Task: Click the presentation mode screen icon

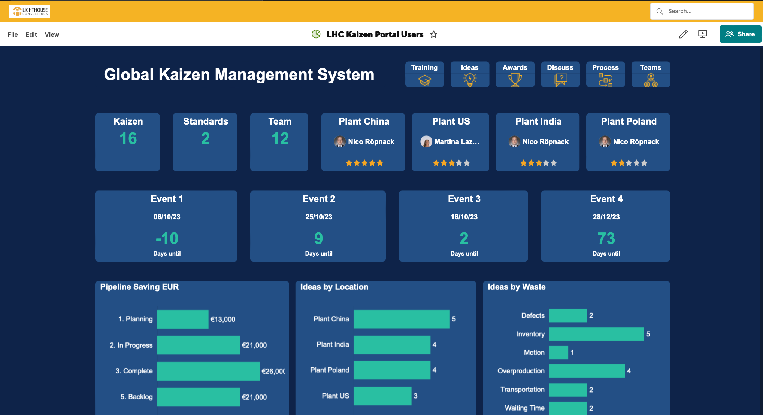Action: coord(702,34)
